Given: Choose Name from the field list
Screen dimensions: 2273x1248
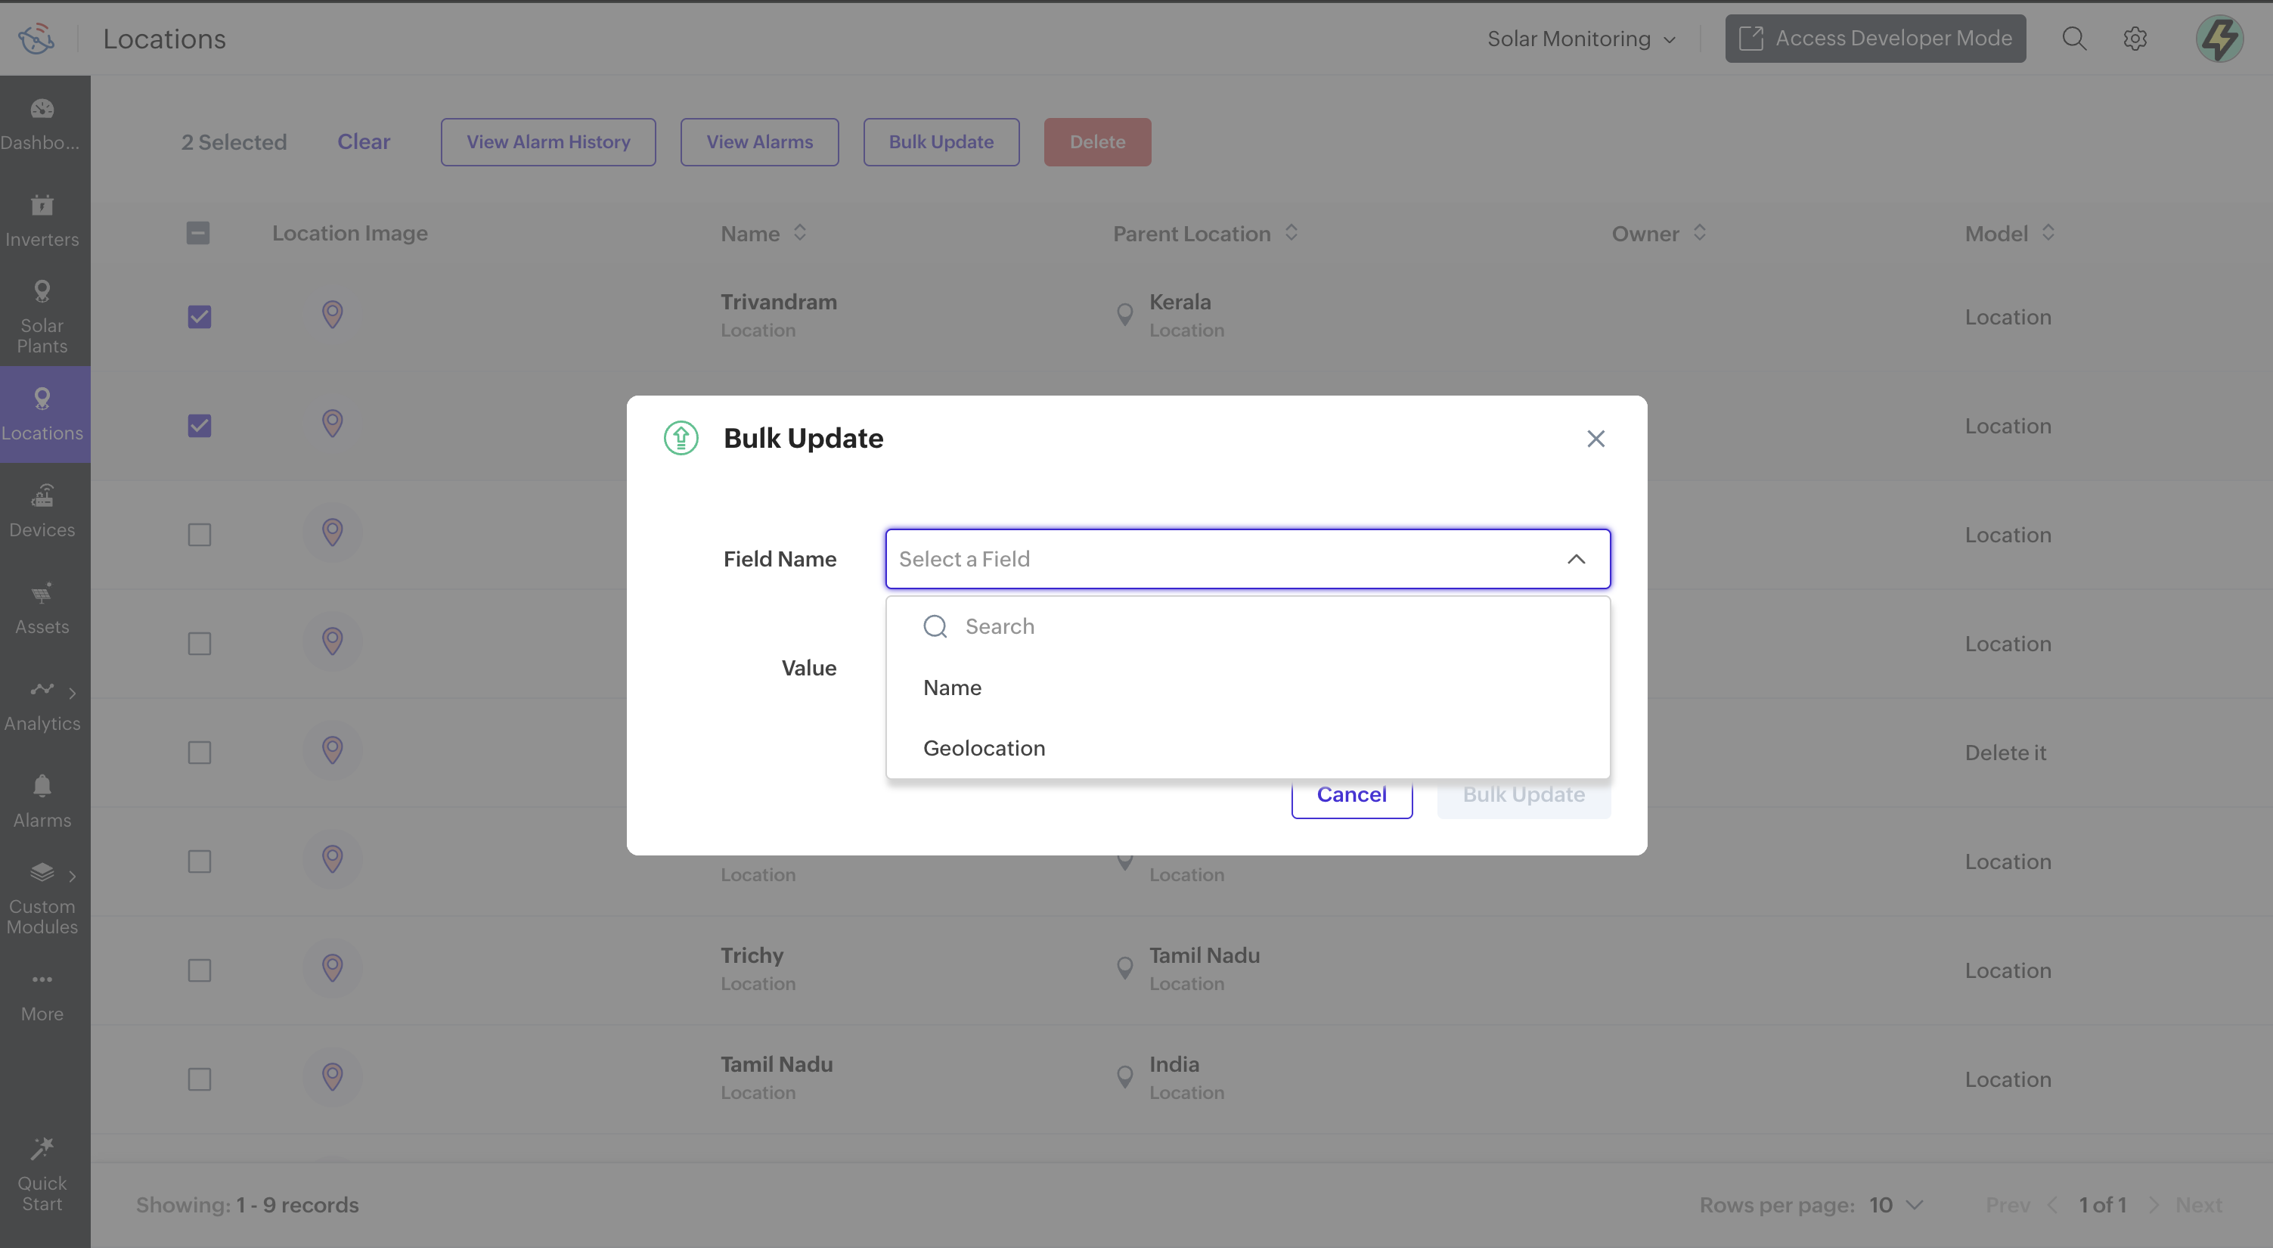Looking at the screenshot, I should pyautogui.click(x=952, y=688).
